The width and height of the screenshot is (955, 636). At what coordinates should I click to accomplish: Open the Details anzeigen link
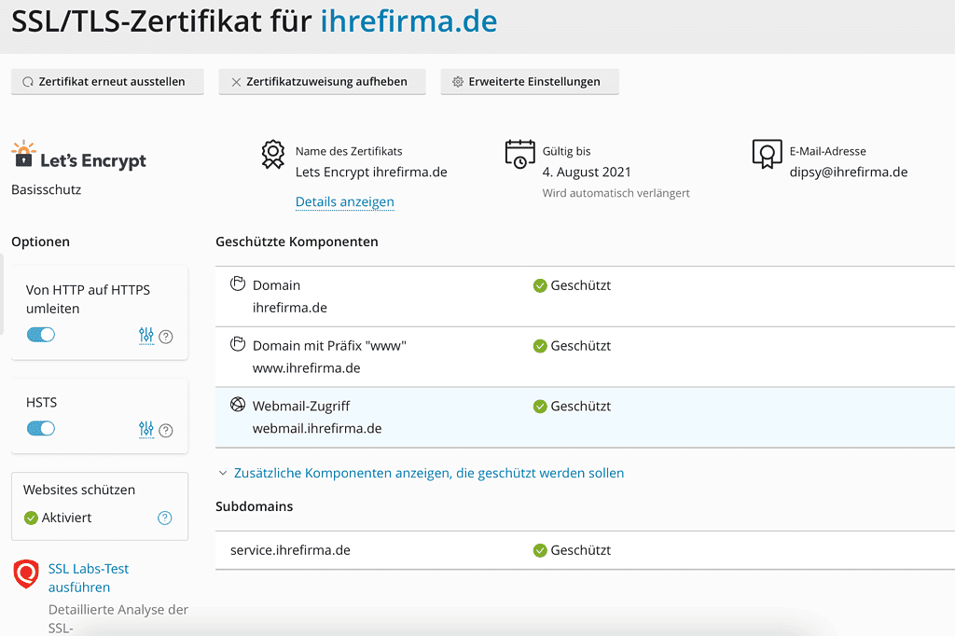pos(344,201)
